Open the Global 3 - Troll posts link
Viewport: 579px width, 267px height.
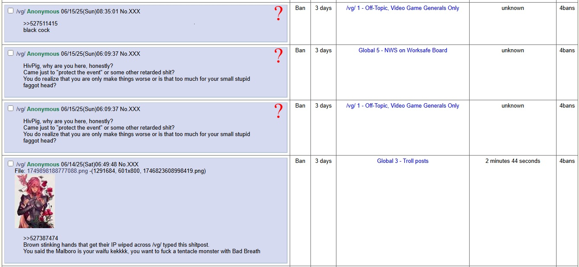[x=403, y=161]
